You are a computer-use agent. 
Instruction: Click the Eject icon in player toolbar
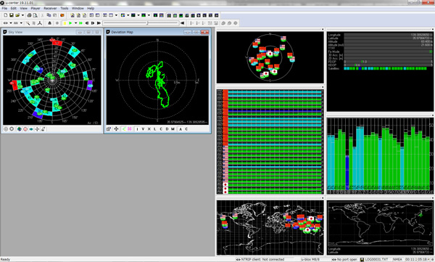pyautogui.click(x=49, y=23)
